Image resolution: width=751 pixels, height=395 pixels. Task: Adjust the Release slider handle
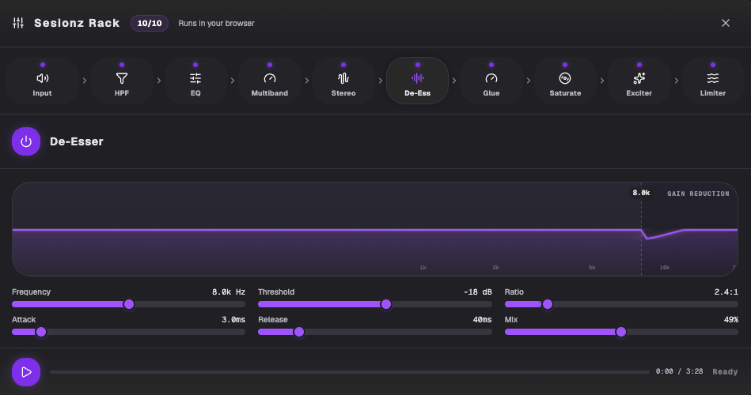pyautogui.click(x=299, y=332)
